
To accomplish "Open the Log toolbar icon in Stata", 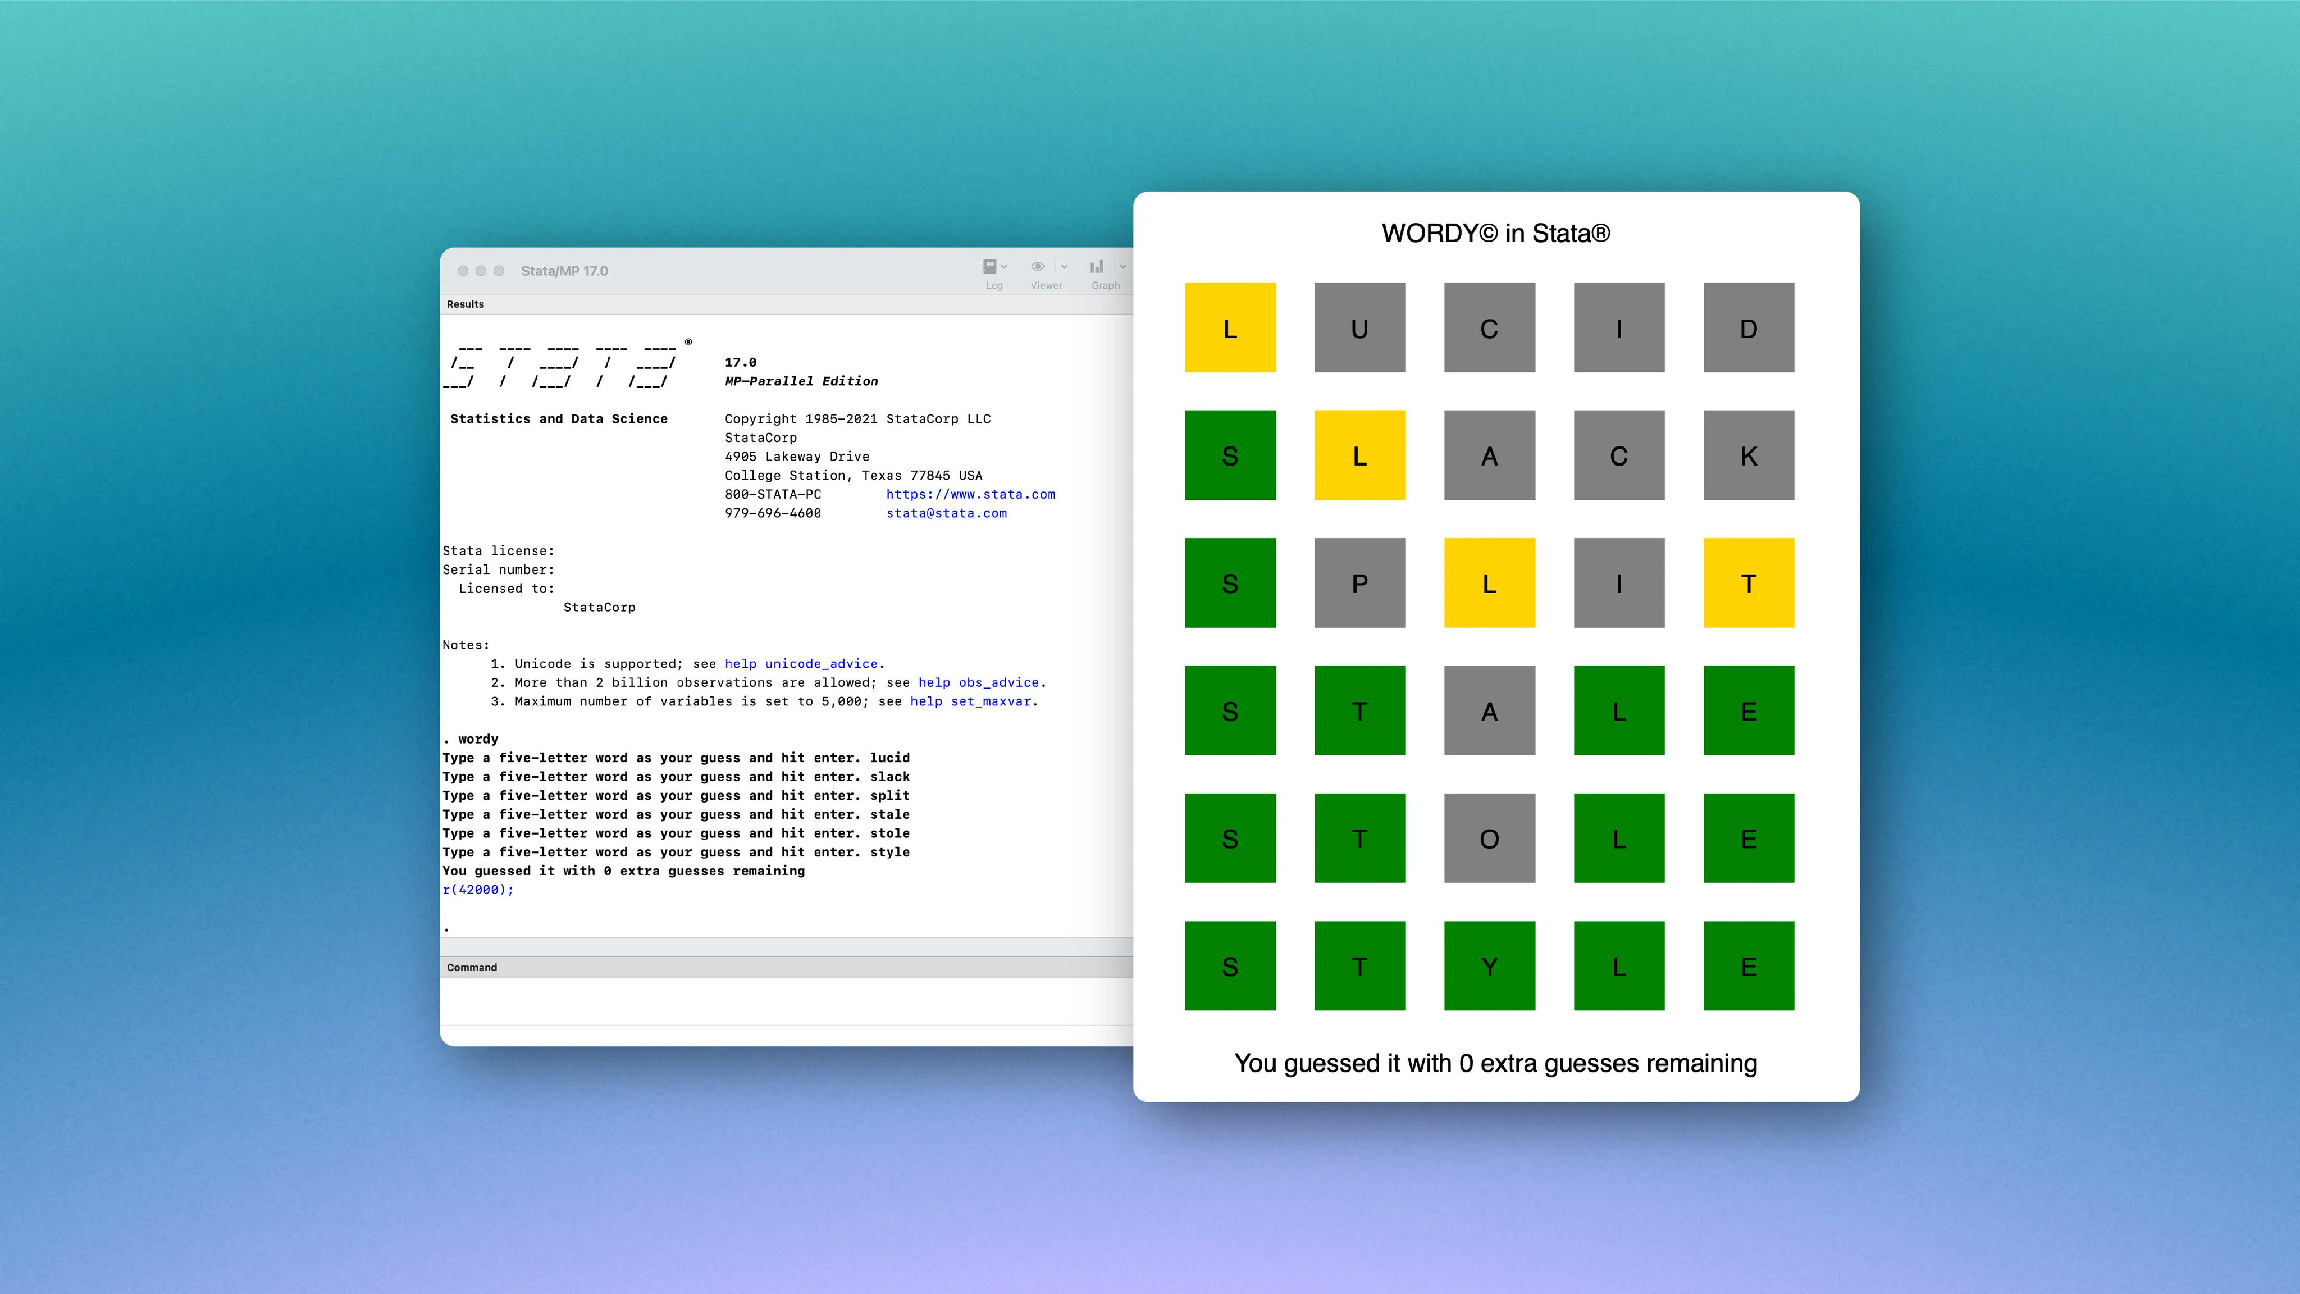I will coord(988,266).
